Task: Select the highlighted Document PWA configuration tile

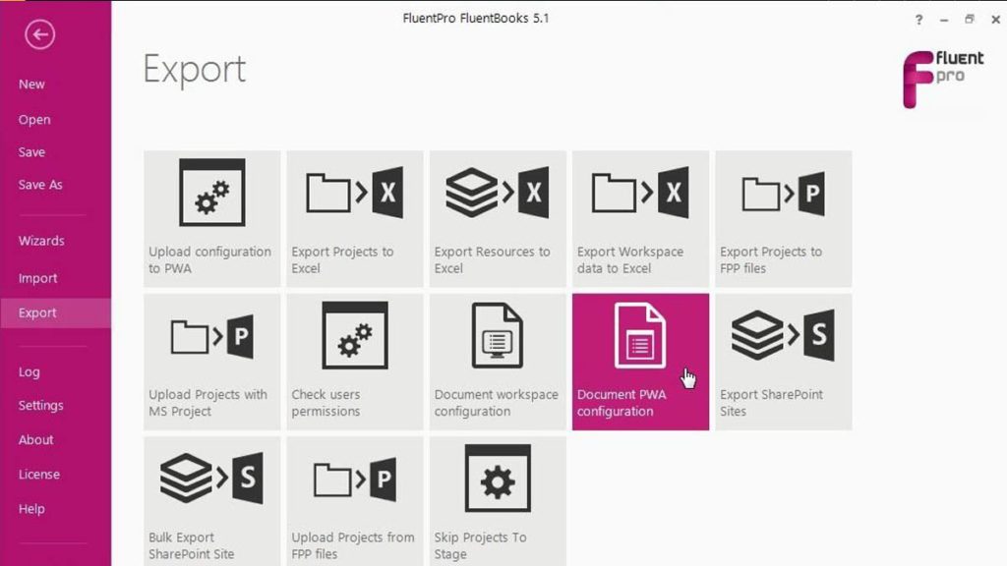Action: point(639,360)
